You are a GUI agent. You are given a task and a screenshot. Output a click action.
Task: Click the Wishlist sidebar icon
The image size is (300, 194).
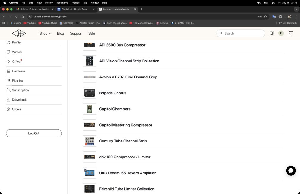8,52
